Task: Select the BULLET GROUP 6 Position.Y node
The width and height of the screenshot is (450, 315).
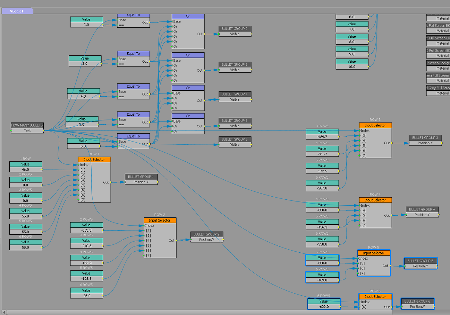Action: pos(417,301)
